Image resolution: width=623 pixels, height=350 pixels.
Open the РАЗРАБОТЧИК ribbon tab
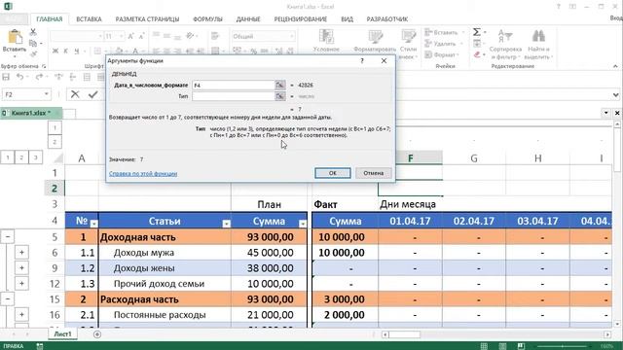tap(387, 19)
